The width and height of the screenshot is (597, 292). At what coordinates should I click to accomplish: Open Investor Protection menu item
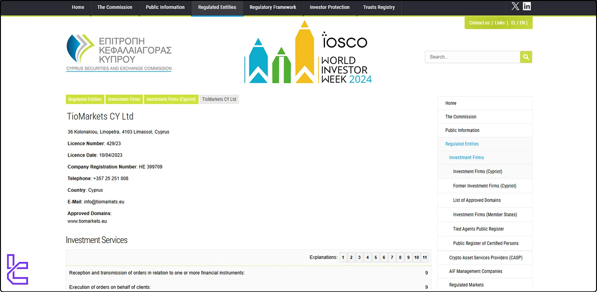[x=330, y=7]
